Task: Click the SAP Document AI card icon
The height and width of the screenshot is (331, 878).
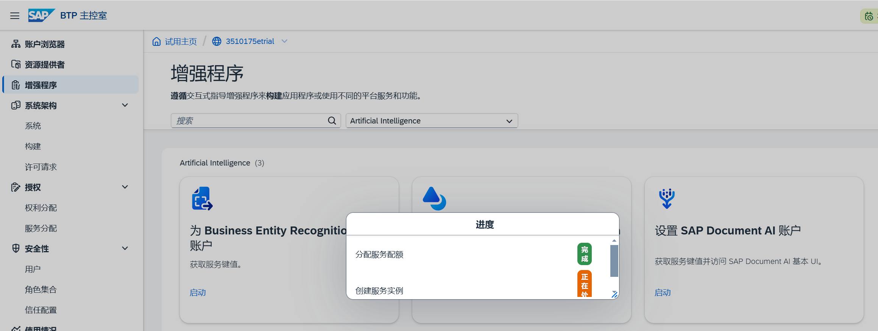Action: click(x=667, y=198)
